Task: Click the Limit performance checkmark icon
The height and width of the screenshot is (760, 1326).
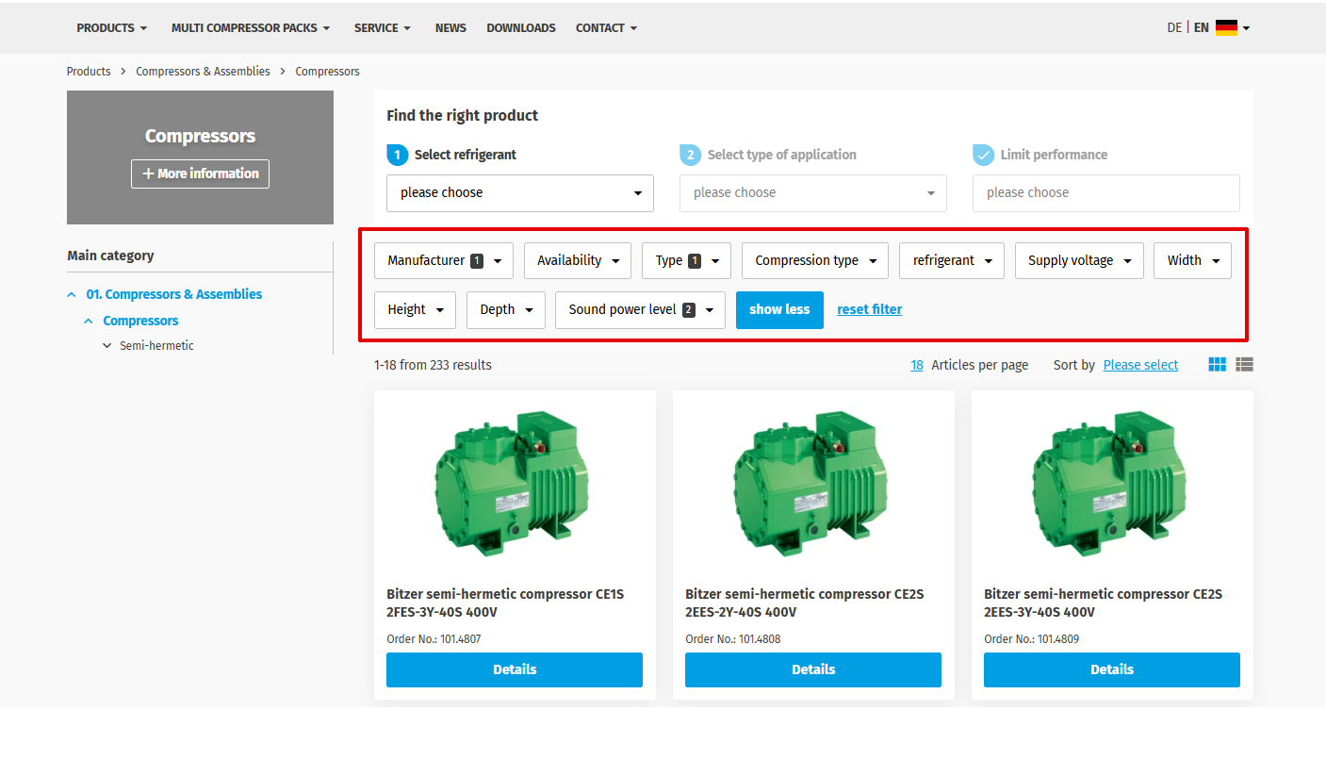Action: 983,155
